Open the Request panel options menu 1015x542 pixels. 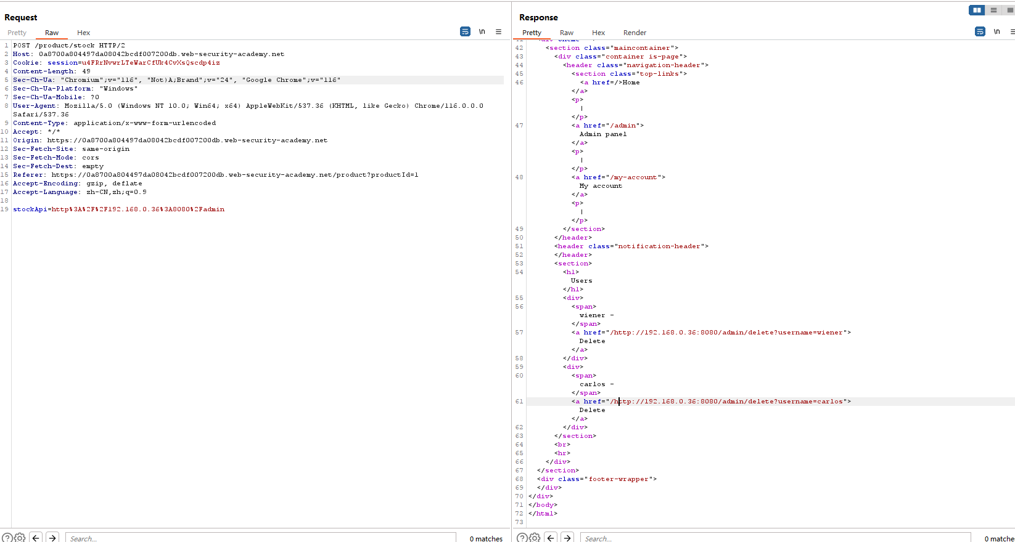tap(498, 31)
